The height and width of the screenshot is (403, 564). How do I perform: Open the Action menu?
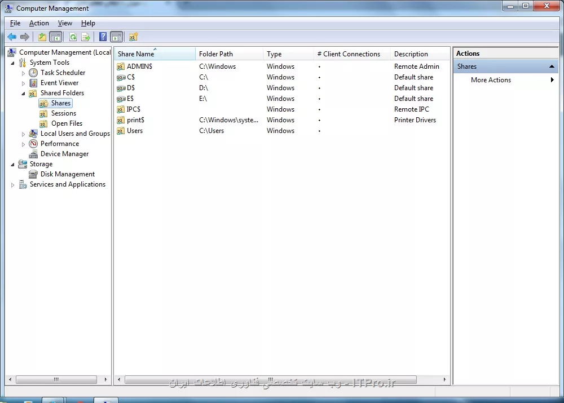[x=39, y=23]
